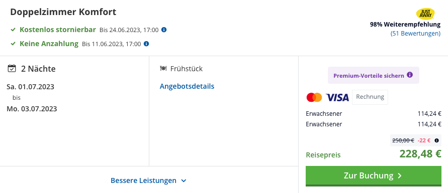Click Premium-Vorteile sichern badge
This screenshot has width=448, height=193.
point(374,75)
